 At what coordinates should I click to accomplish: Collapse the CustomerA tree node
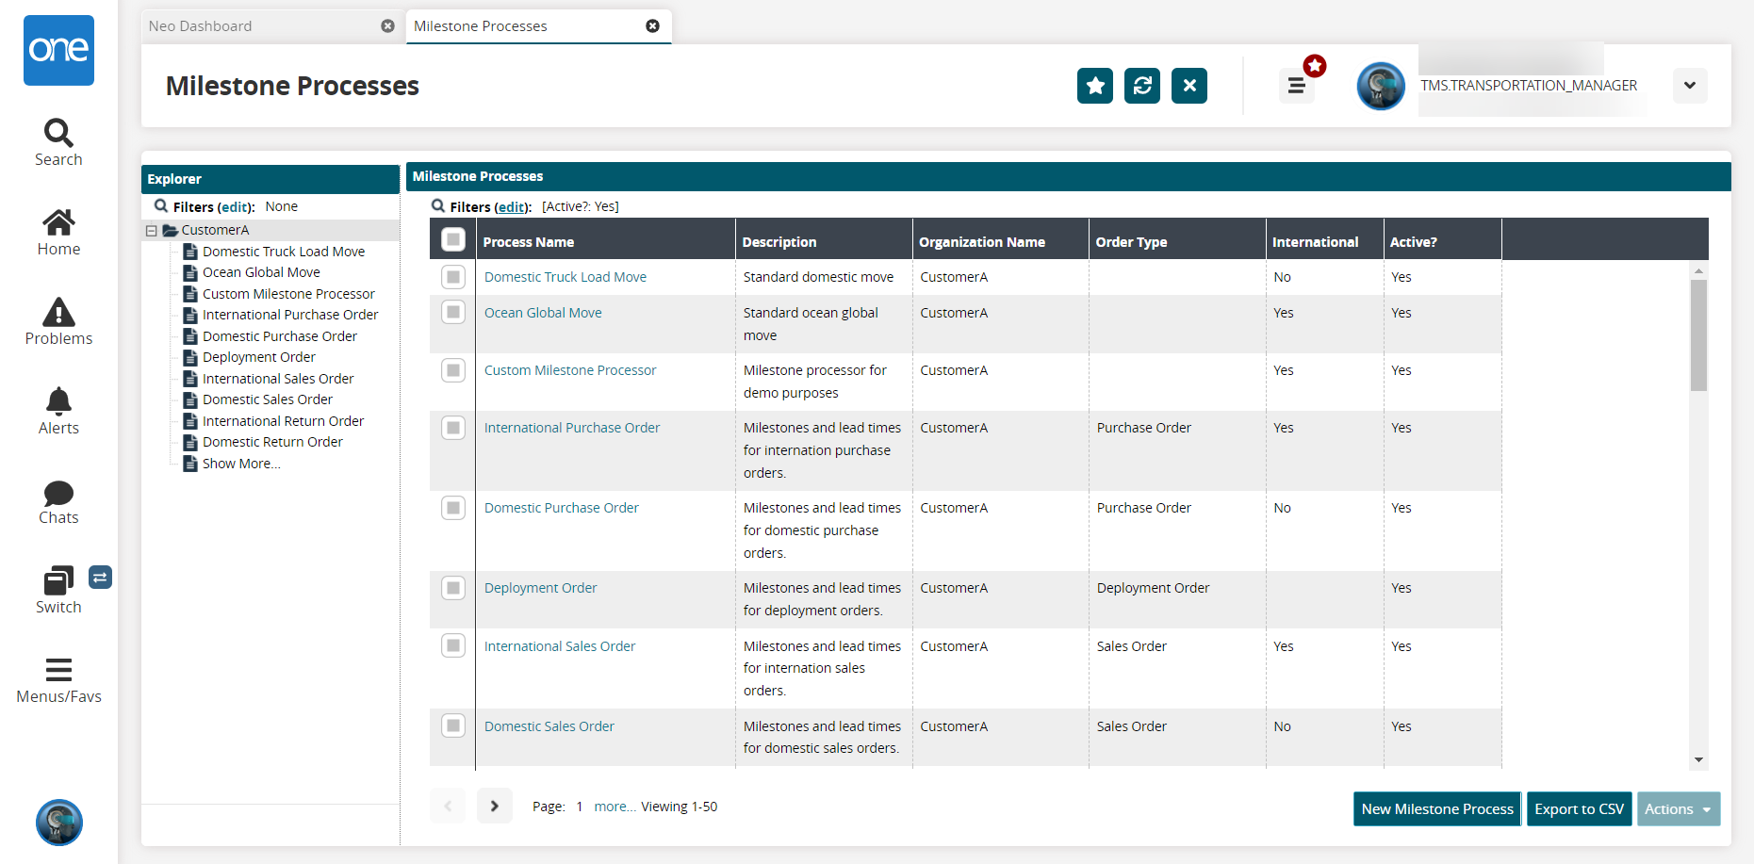[x=151, y=231]
